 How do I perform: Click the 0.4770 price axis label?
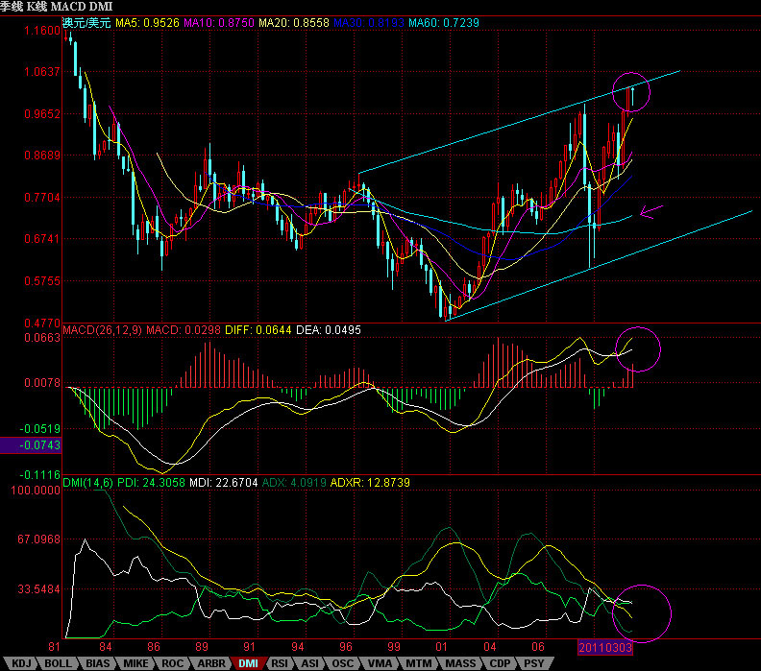(x=42, y=323)
